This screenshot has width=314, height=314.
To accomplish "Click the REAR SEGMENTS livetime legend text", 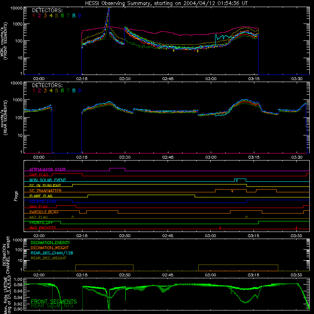I will coord(52,306).
